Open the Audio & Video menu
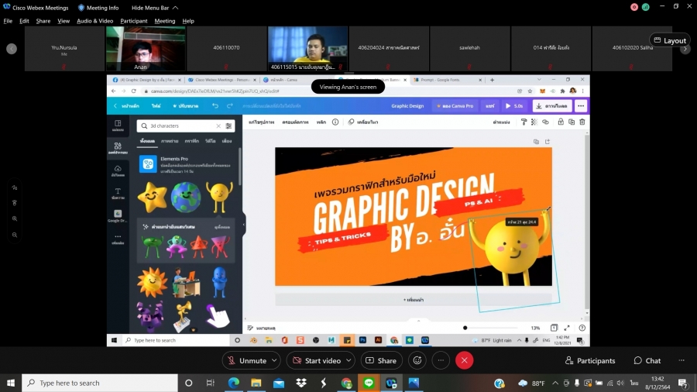Screen dimensions: 697x392 click(94, 21)
